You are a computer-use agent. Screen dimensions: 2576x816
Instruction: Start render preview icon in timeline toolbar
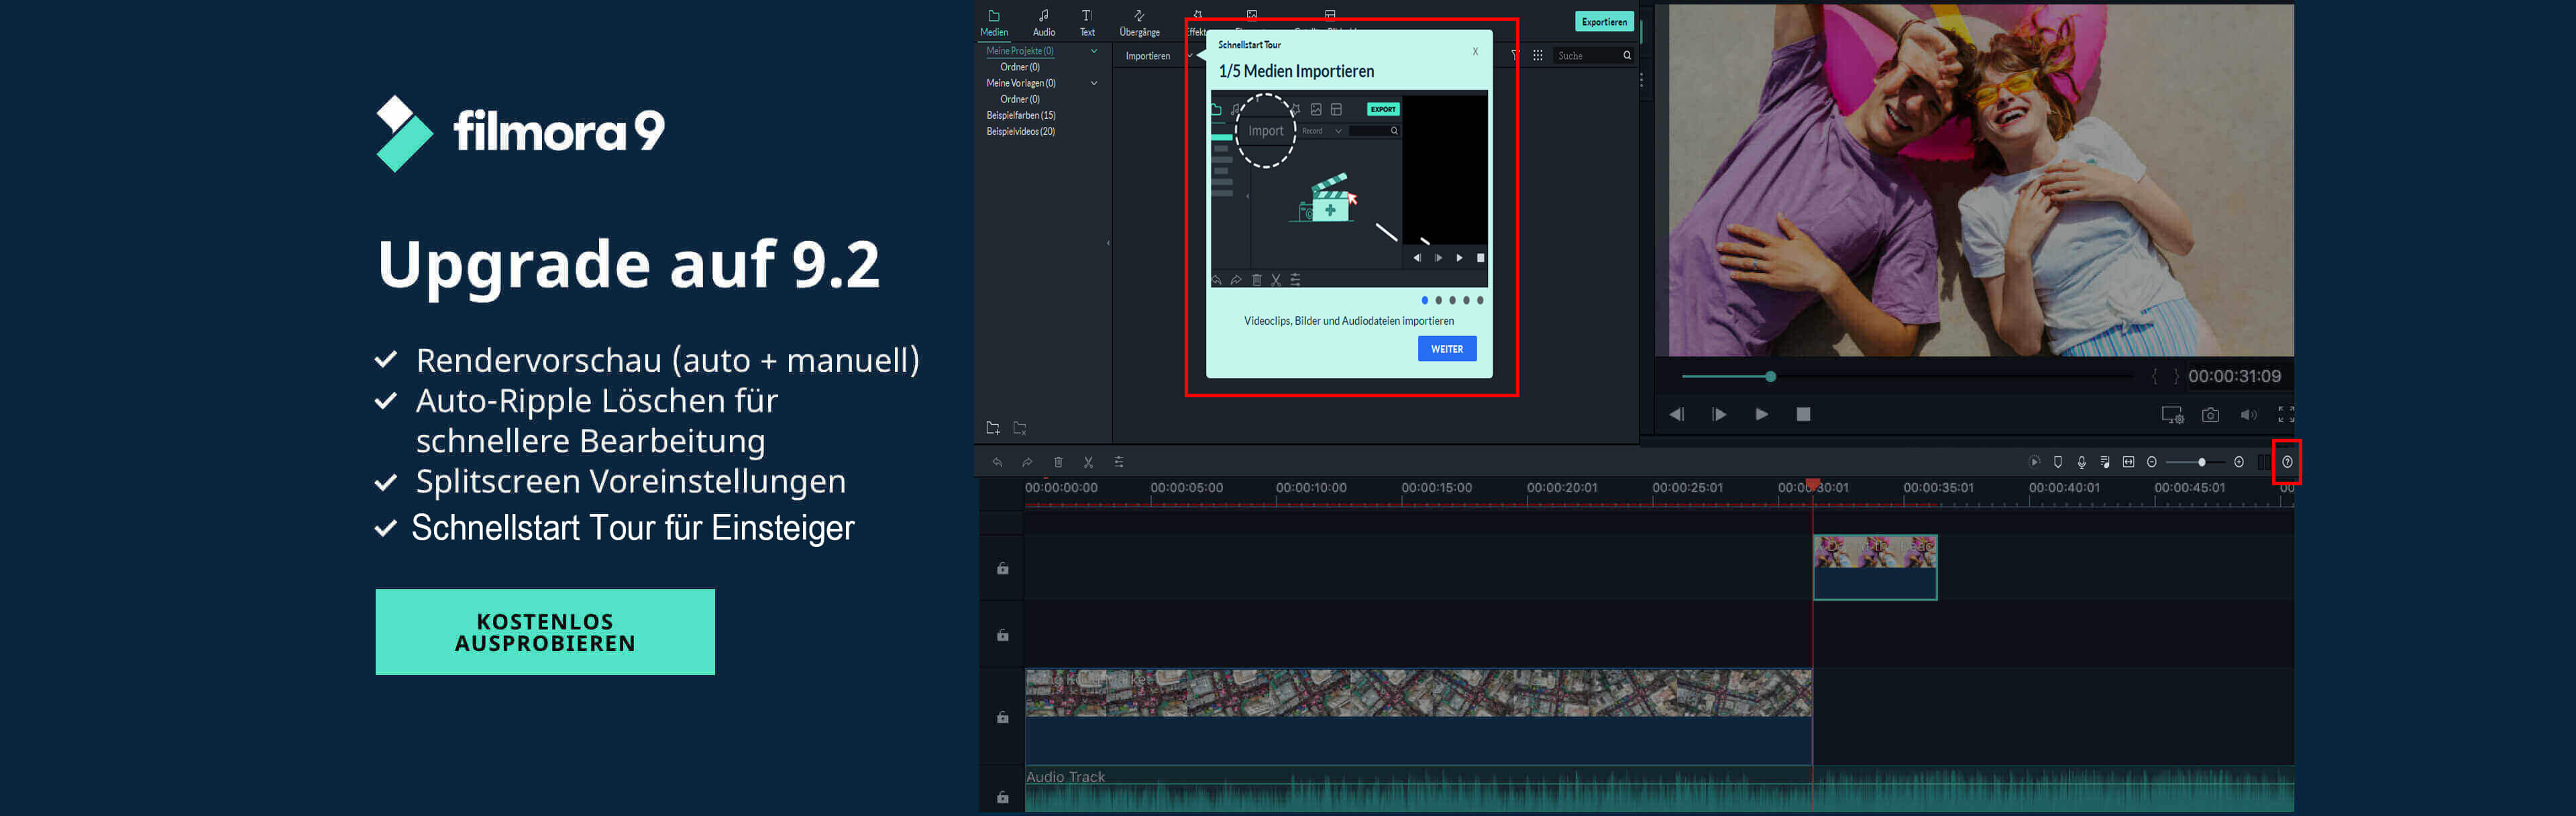coord(2033,462)
